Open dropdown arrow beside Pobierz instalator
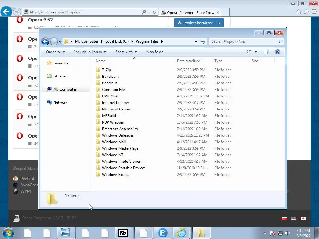The width and height of the screenshot is (319, 239). tap(220, 23)
